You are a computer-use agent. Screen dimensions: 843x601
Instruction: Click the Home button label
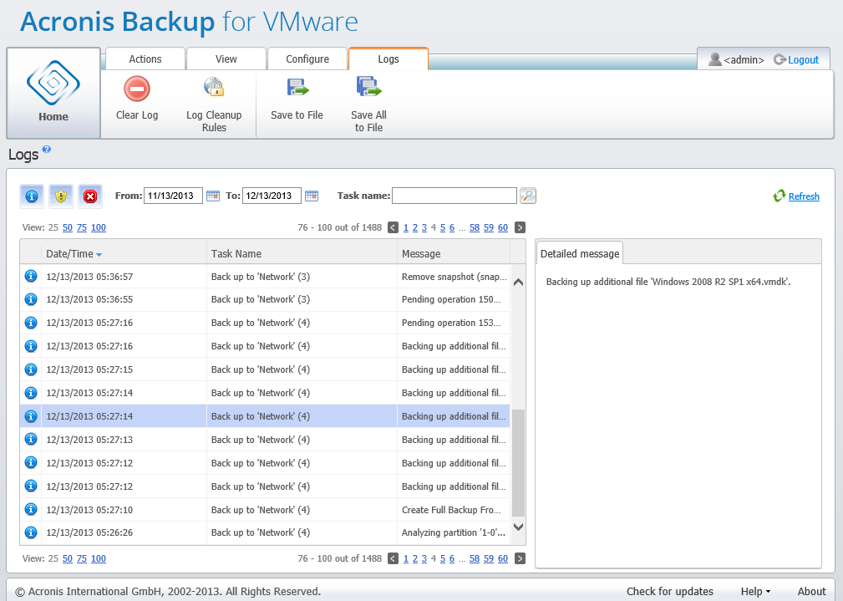[53, 117]
